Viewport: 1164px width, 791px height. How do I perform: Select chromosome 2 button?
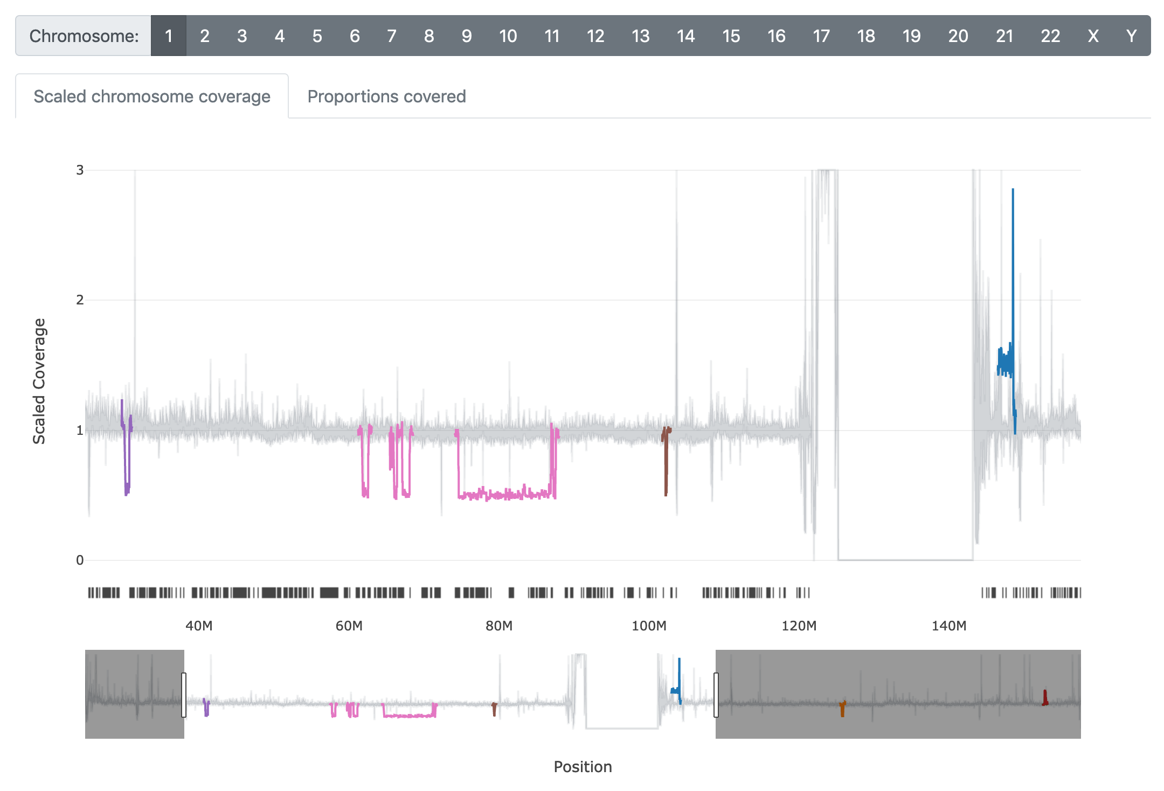[x=204, y=36]
